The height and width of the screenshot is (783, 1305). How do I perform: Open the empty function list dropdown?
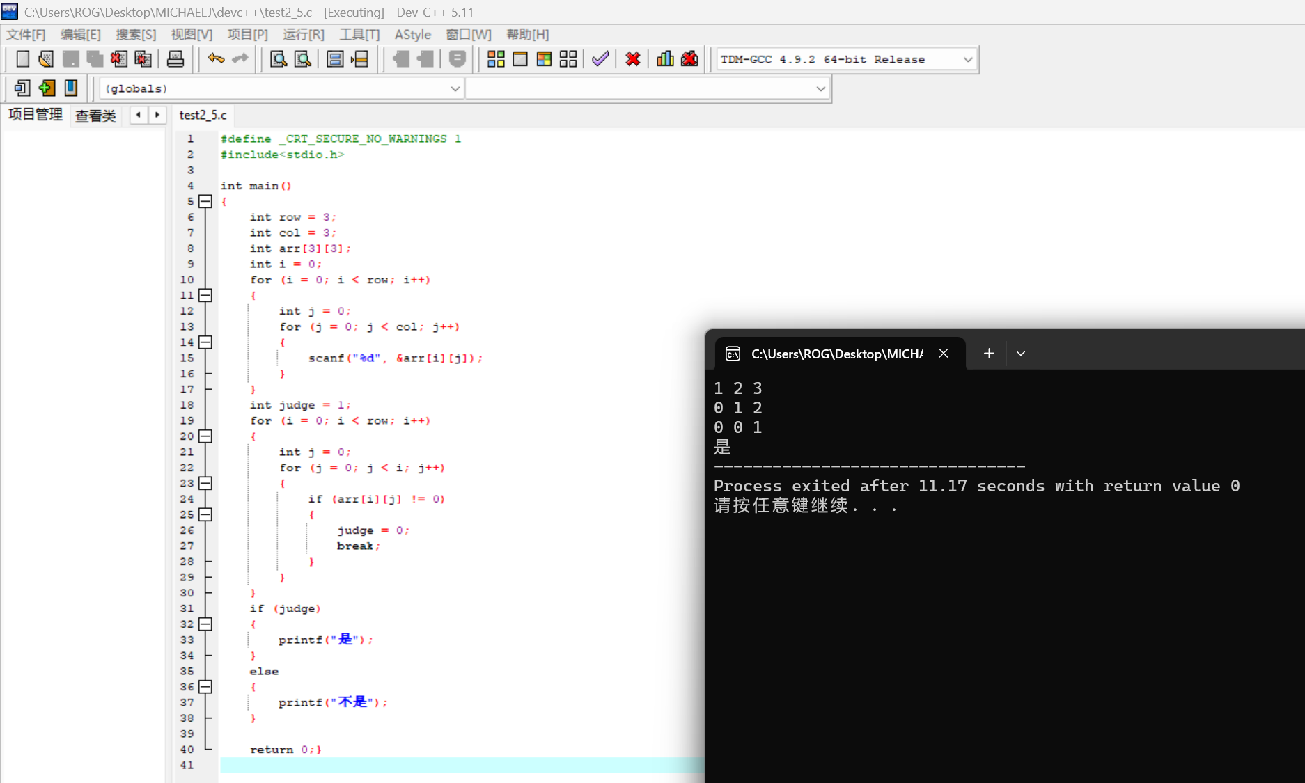647,88
